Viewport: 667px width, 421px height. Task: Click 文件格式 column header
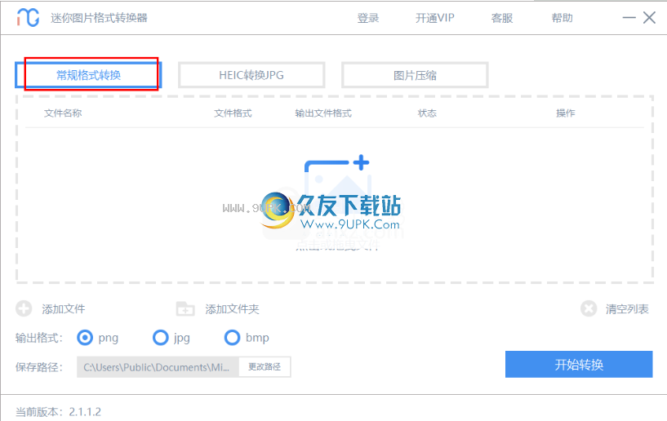pyautogui.click(x=233, y=113)
